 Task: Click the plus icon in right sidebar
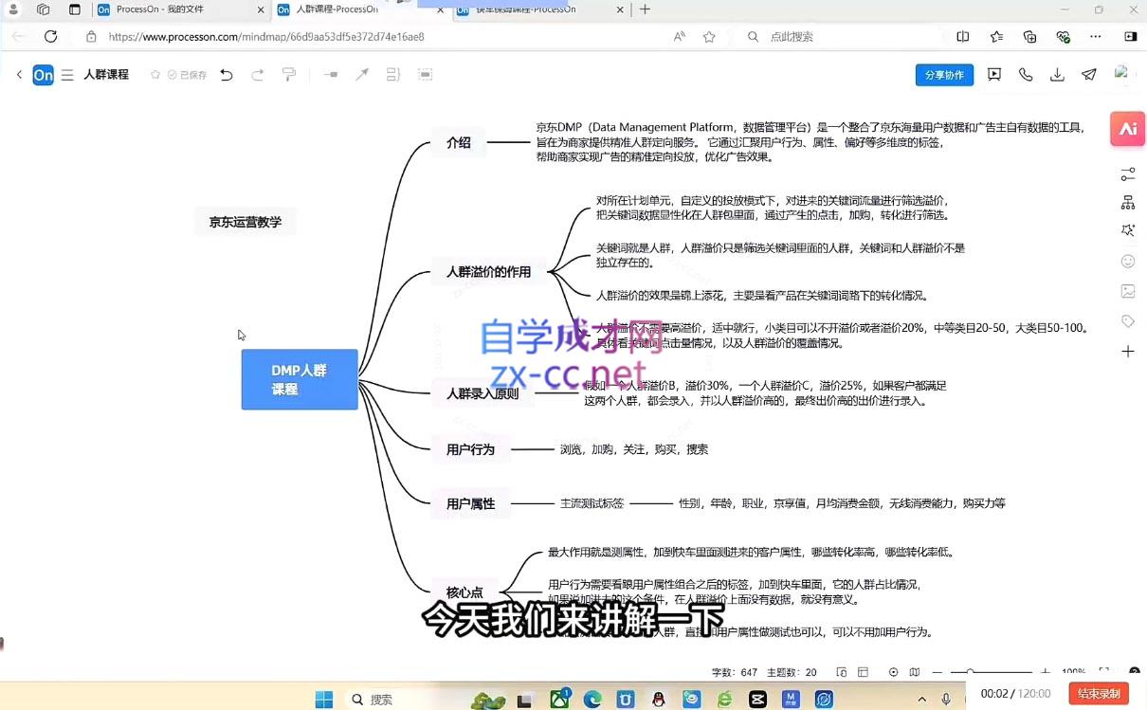coord(1128,352)
